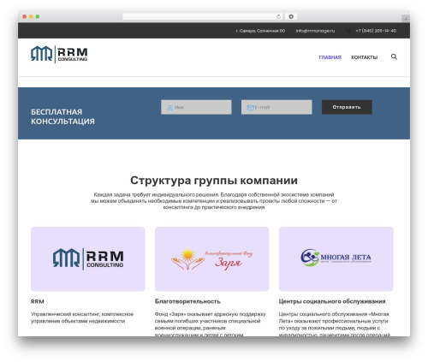Click the email address in top bar
The width and height of the screenshot is (428, 362).
(315, 31)
